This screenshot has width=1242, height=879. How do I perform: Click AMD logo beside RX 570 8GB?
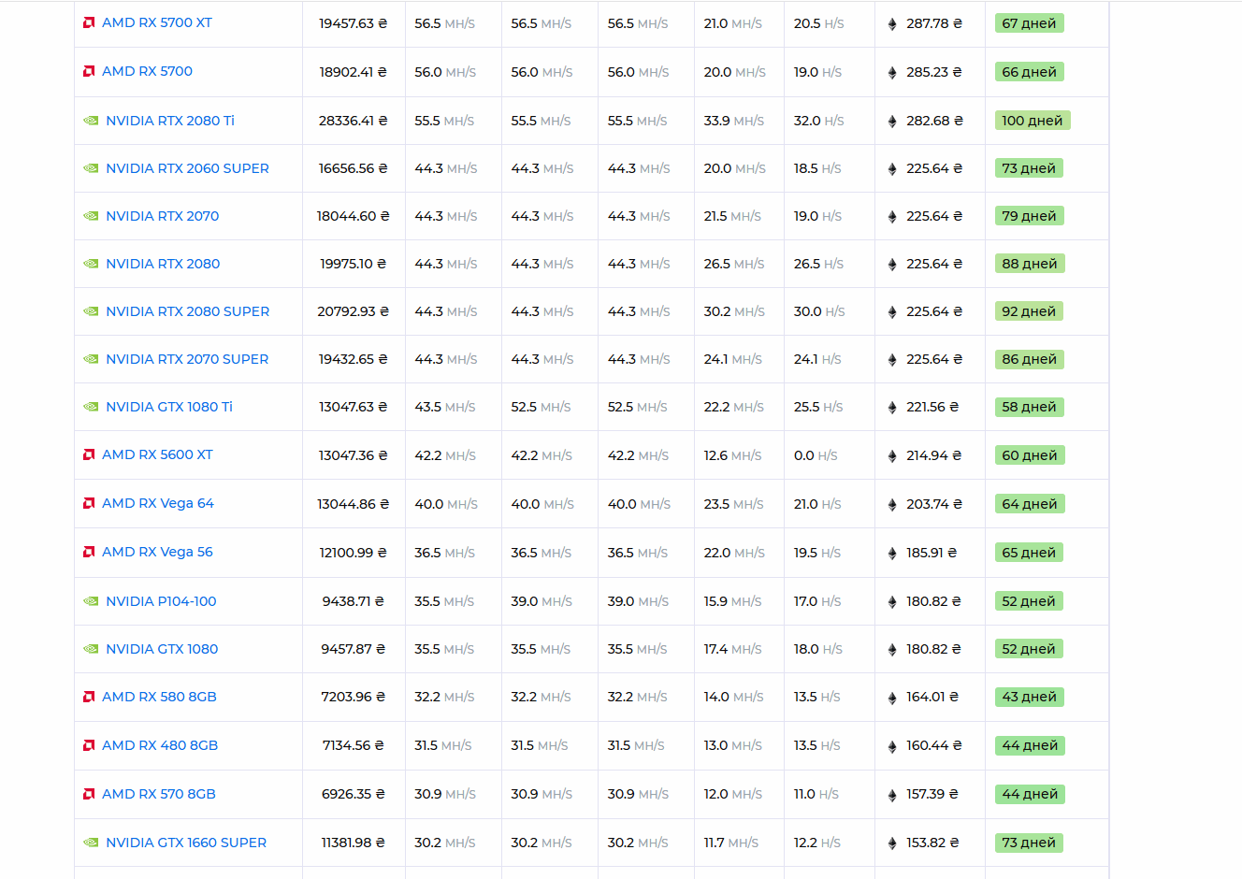tap(89, 794)
